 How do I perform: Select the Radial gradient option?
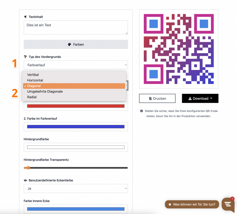[32, 97]
